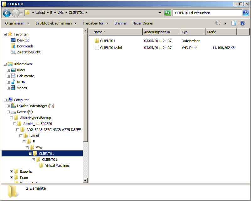Click the Favoriten star icon
This screenshot has width=251, height=201.
[10, 34]
